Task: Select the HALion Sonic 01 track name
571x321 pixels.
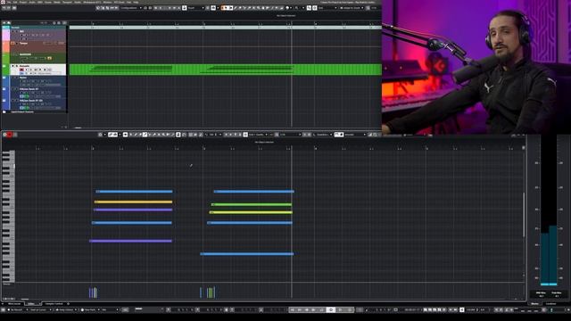Action: coord(29,89)
